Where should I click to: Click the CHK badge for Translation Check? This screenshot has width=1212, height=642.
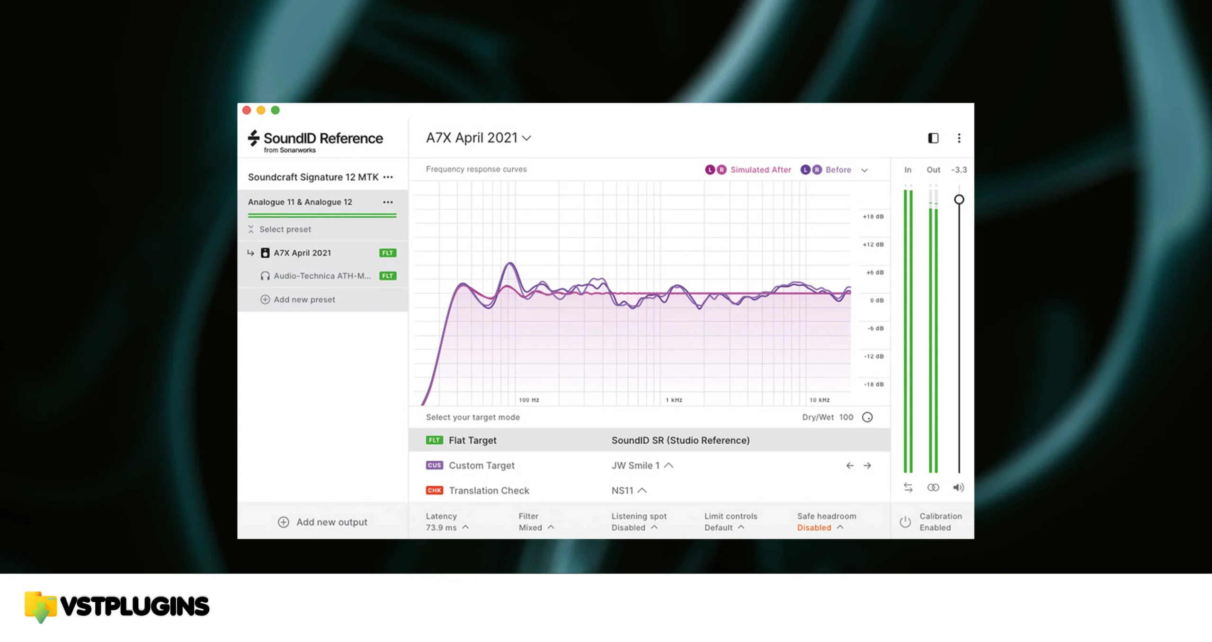[434, 490]
